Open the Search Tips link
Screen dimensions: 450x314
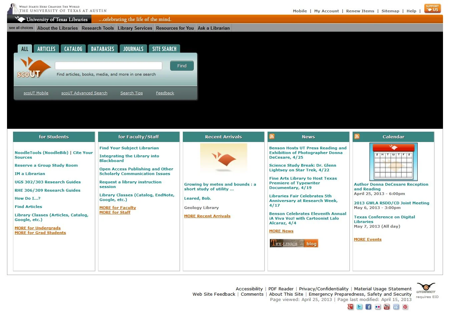[x=131, y=93]
